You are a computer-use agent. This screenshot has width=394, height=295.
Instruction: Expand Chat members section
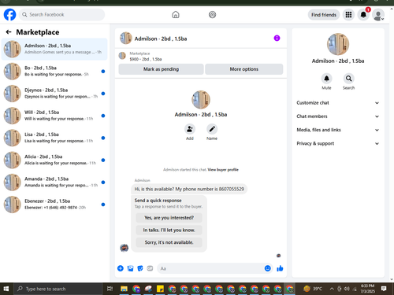click(338, 116)
